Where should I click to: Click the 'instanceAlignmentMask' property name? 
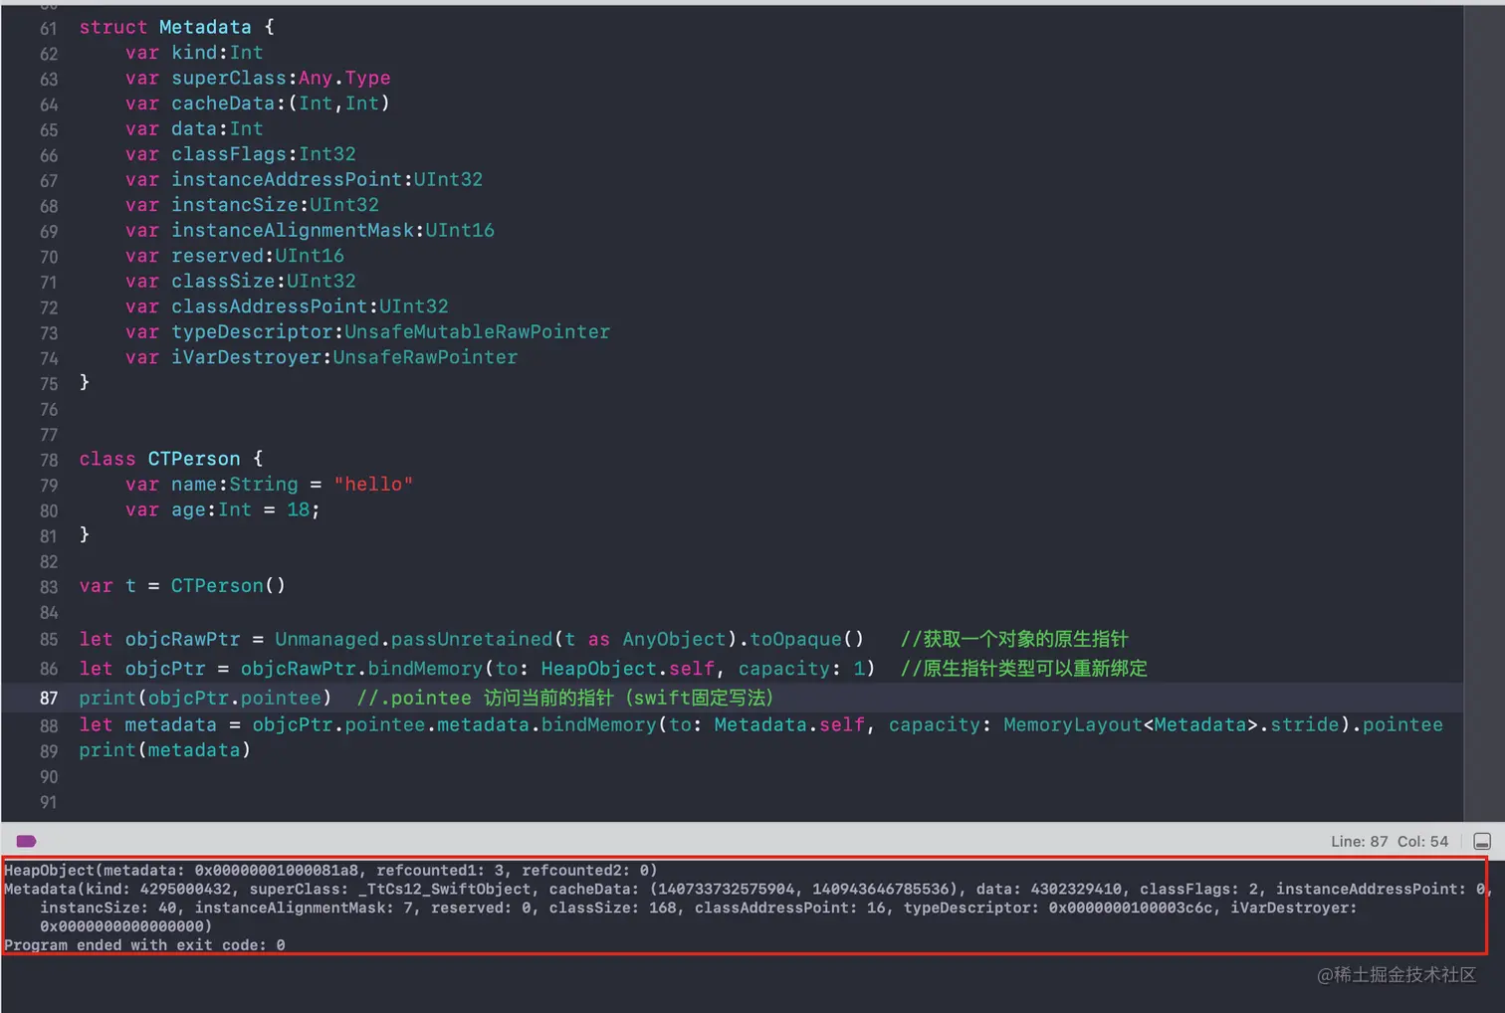[293, 231]
